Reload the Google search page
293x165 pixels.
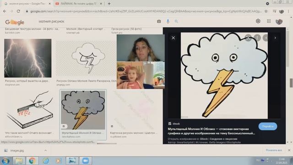pos(18,11)
